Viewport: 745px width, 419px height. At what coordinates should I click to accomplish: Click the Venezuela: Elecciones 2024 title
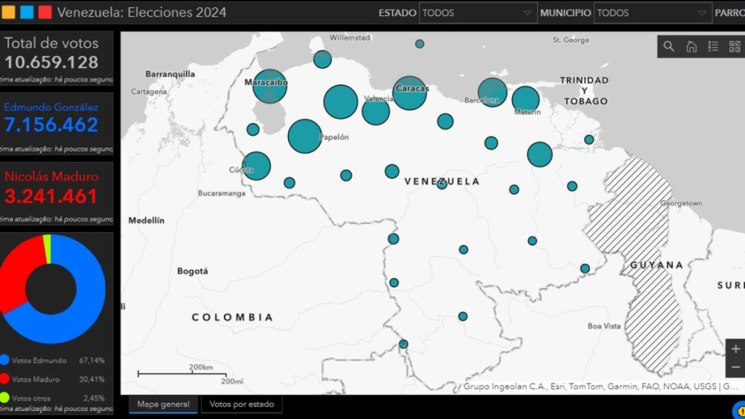pos(141,12)
